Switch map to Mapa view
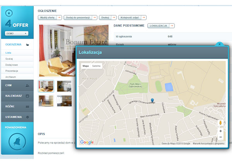This screenshot has width=232, height=164. click(85, 66)
